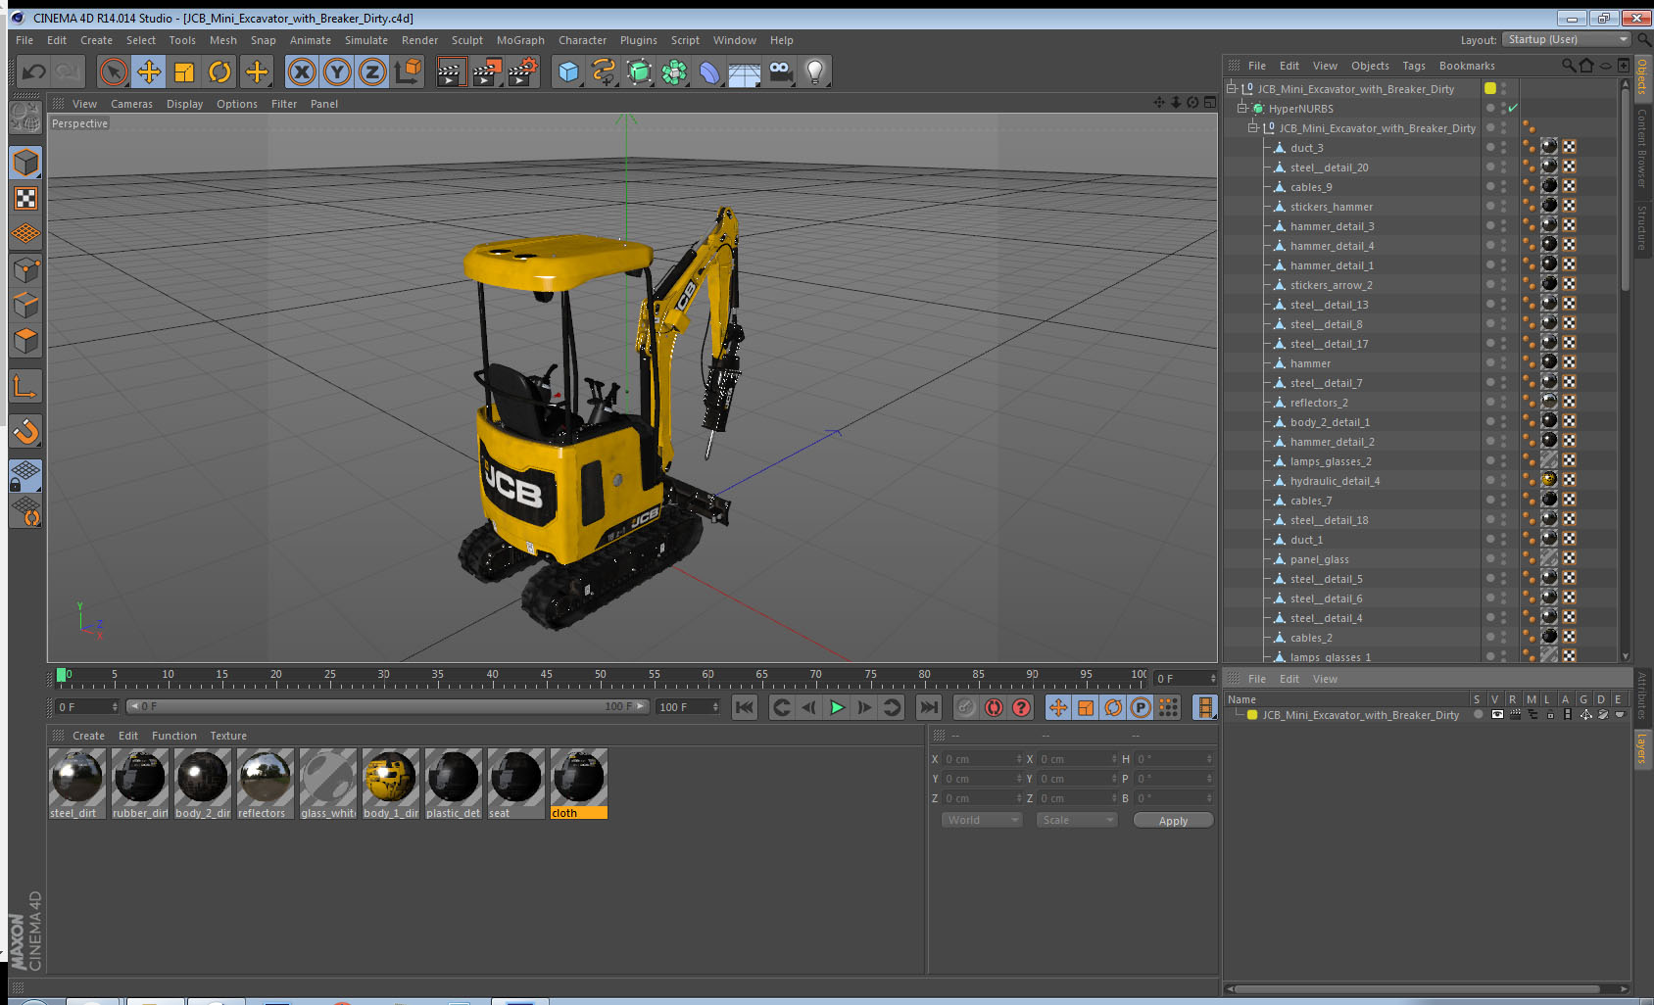Open the MoGraph menu

point(520,40)
